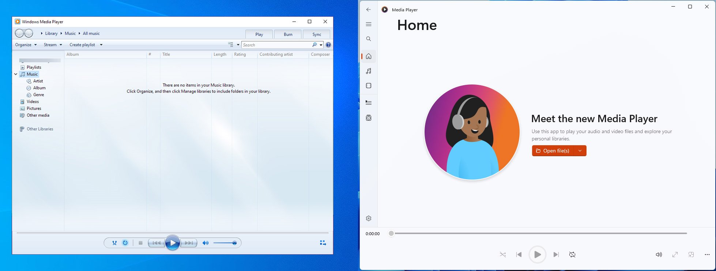Image resolution: width=716 pixels, height=271 pixels.
Task: Expand Create playlist dropdown arrow
Action: [101, 45]
